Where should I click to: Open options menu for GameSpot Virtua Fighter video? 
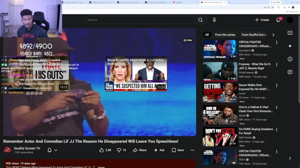coord(276,43)
